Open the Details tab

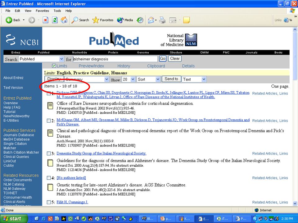click(188, 66)
